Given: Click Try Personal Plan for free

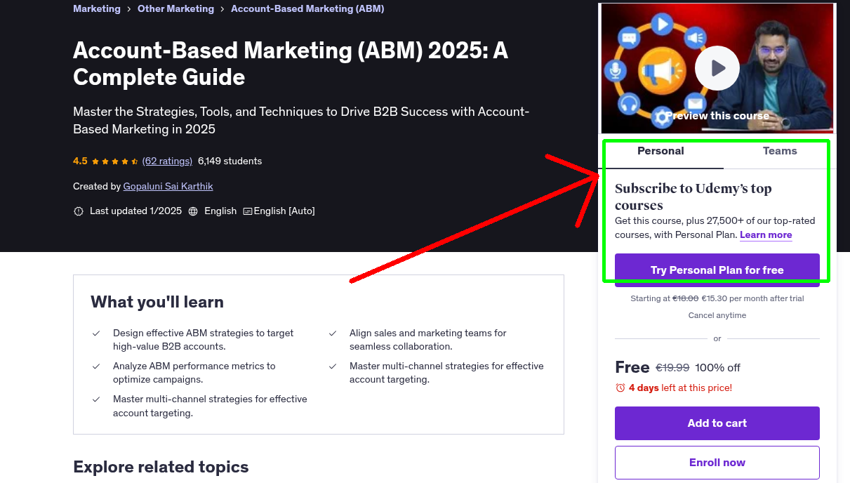Looking at the screenshot, I should (717, 270).
